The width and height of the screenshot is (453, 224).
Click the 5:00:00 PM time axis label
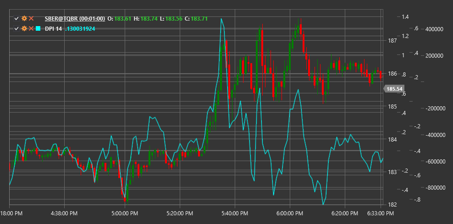coord(125,213)
